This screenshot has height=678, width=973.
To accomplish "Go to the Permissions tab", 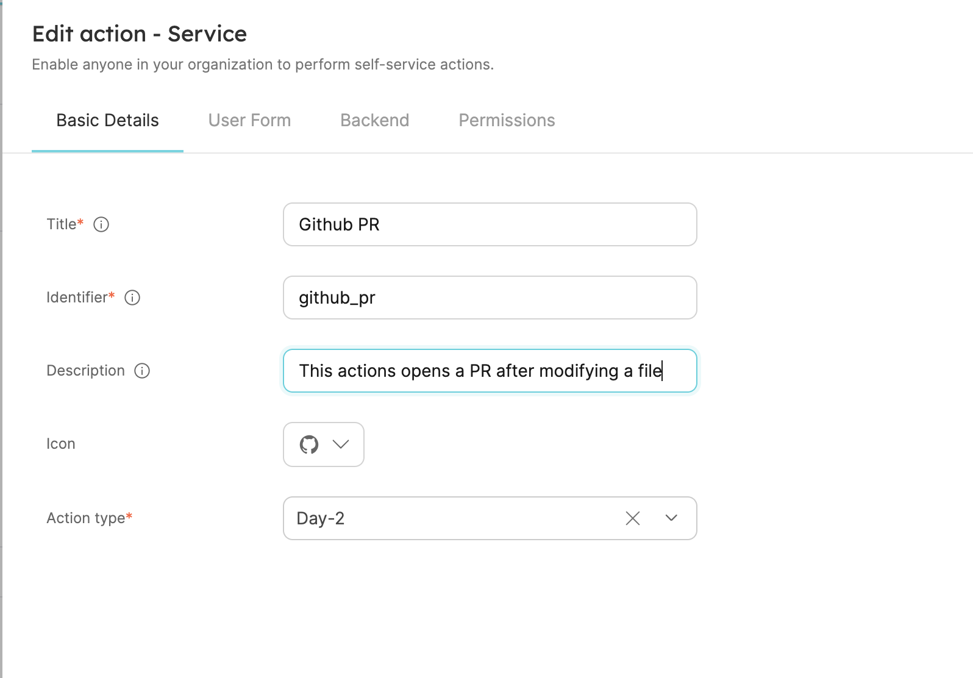I will point(507,121).
